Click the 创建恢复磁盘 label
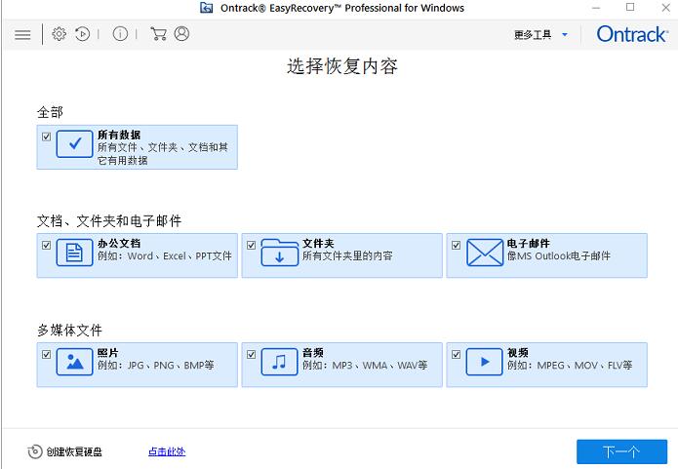678x469 pixels. (x=74, y=452)
